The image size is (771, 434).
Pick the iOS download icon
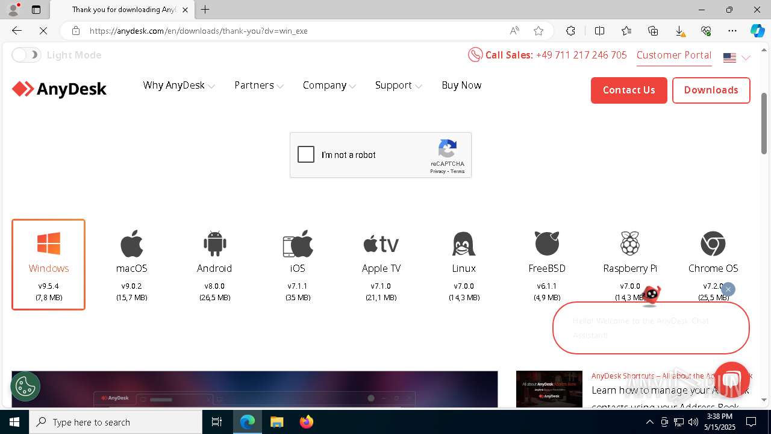[x=298, y=244]
